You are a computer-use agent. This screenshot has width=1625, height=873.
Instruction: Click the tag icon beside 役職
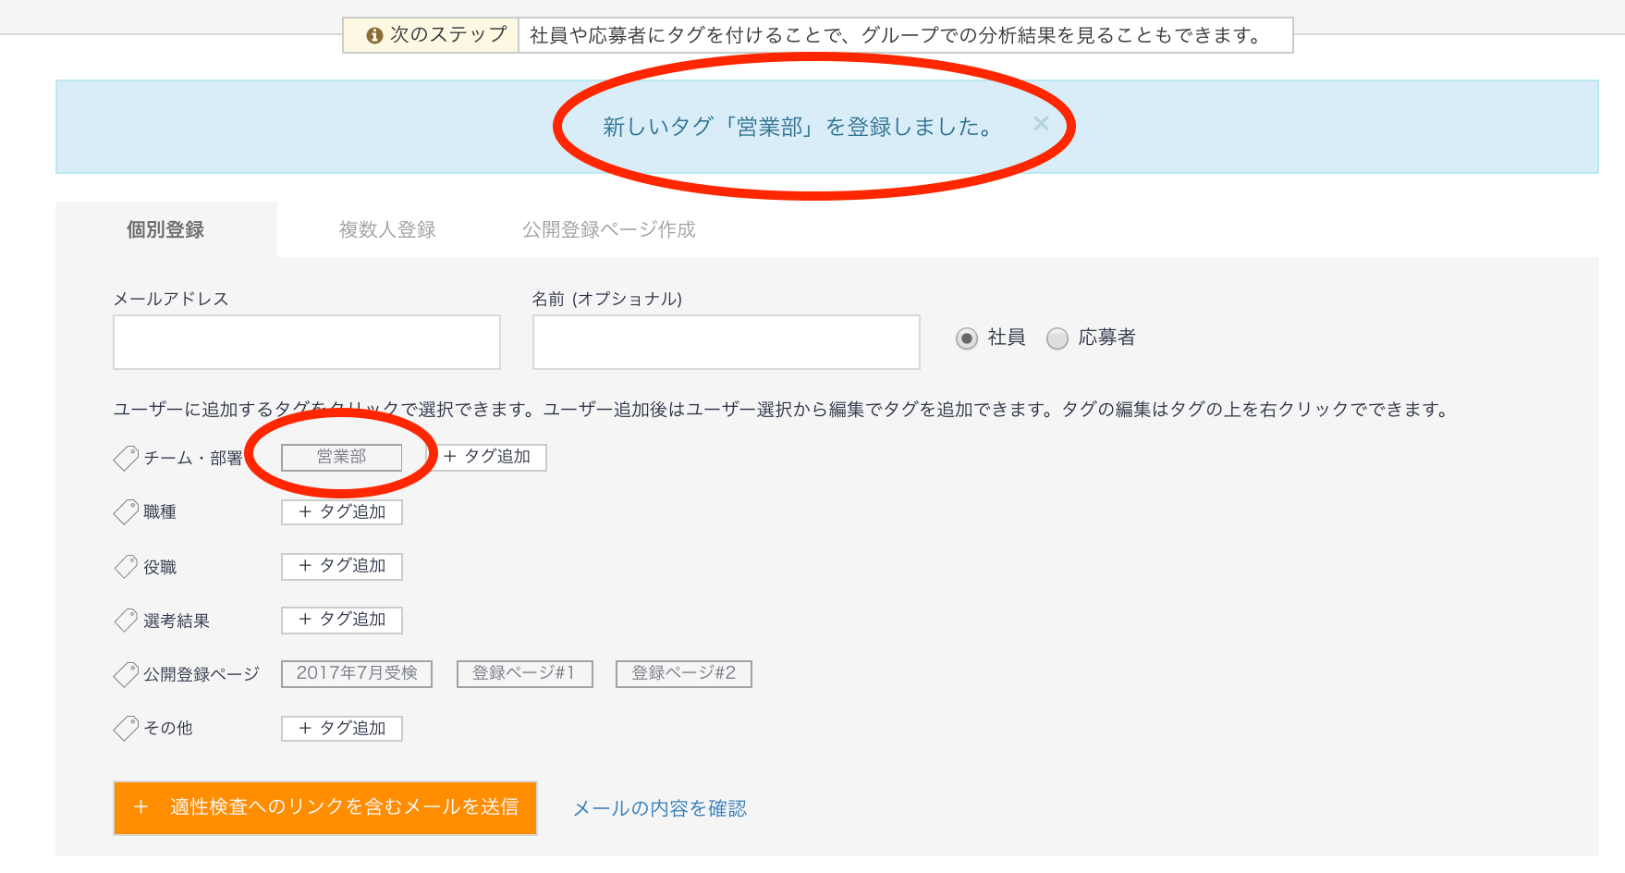point(125,567)
